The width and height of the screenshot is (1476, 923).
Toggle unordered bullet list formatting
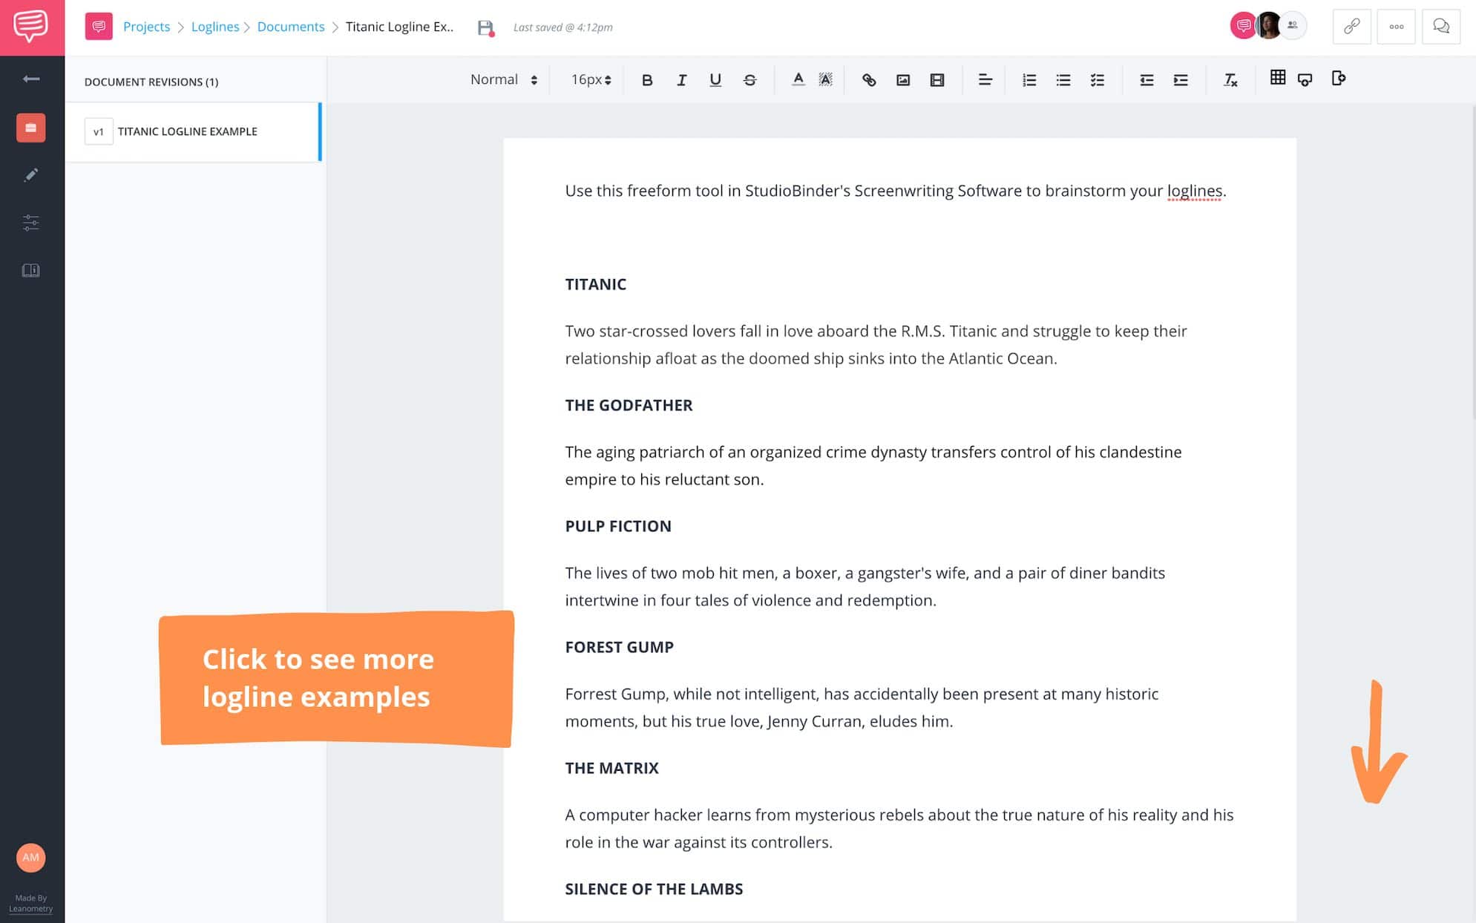1063,79
